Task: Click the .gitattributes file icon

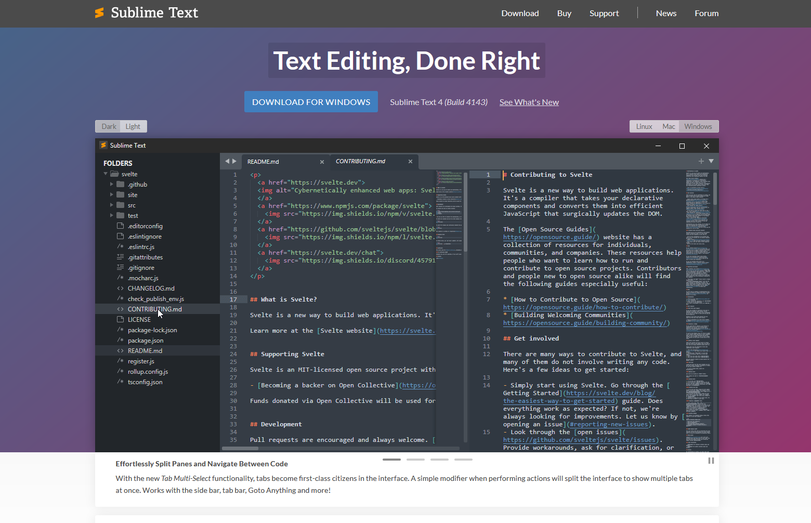Action: [x=121, y=257]
